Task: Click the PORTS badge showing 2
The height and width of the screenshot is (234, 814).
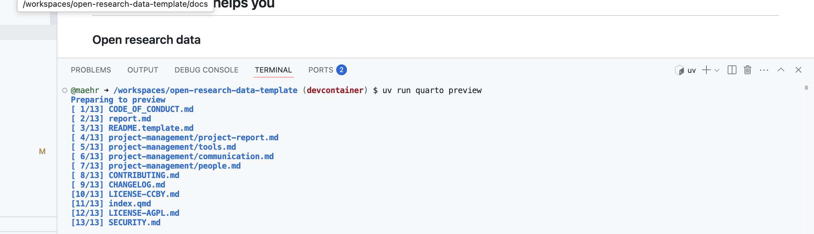Action: [342, 70]
